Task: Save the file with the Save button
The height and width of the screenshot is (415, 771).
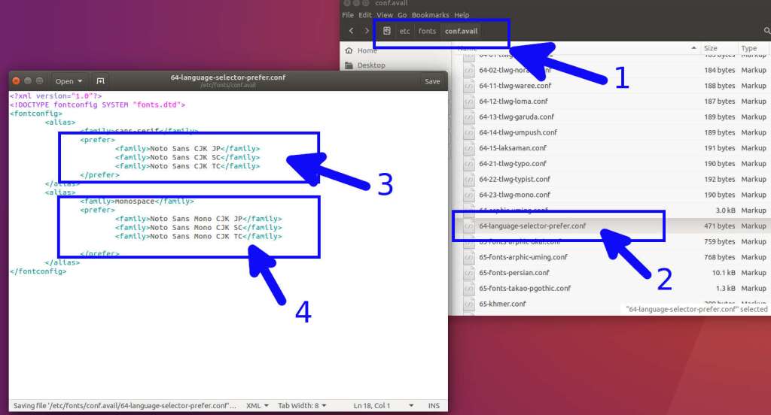Action: coord(432,81)
